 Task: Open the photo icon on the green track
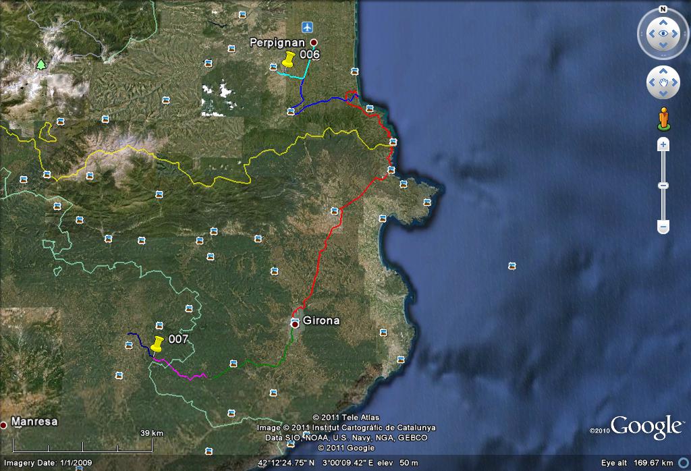[x=233, y=364]
